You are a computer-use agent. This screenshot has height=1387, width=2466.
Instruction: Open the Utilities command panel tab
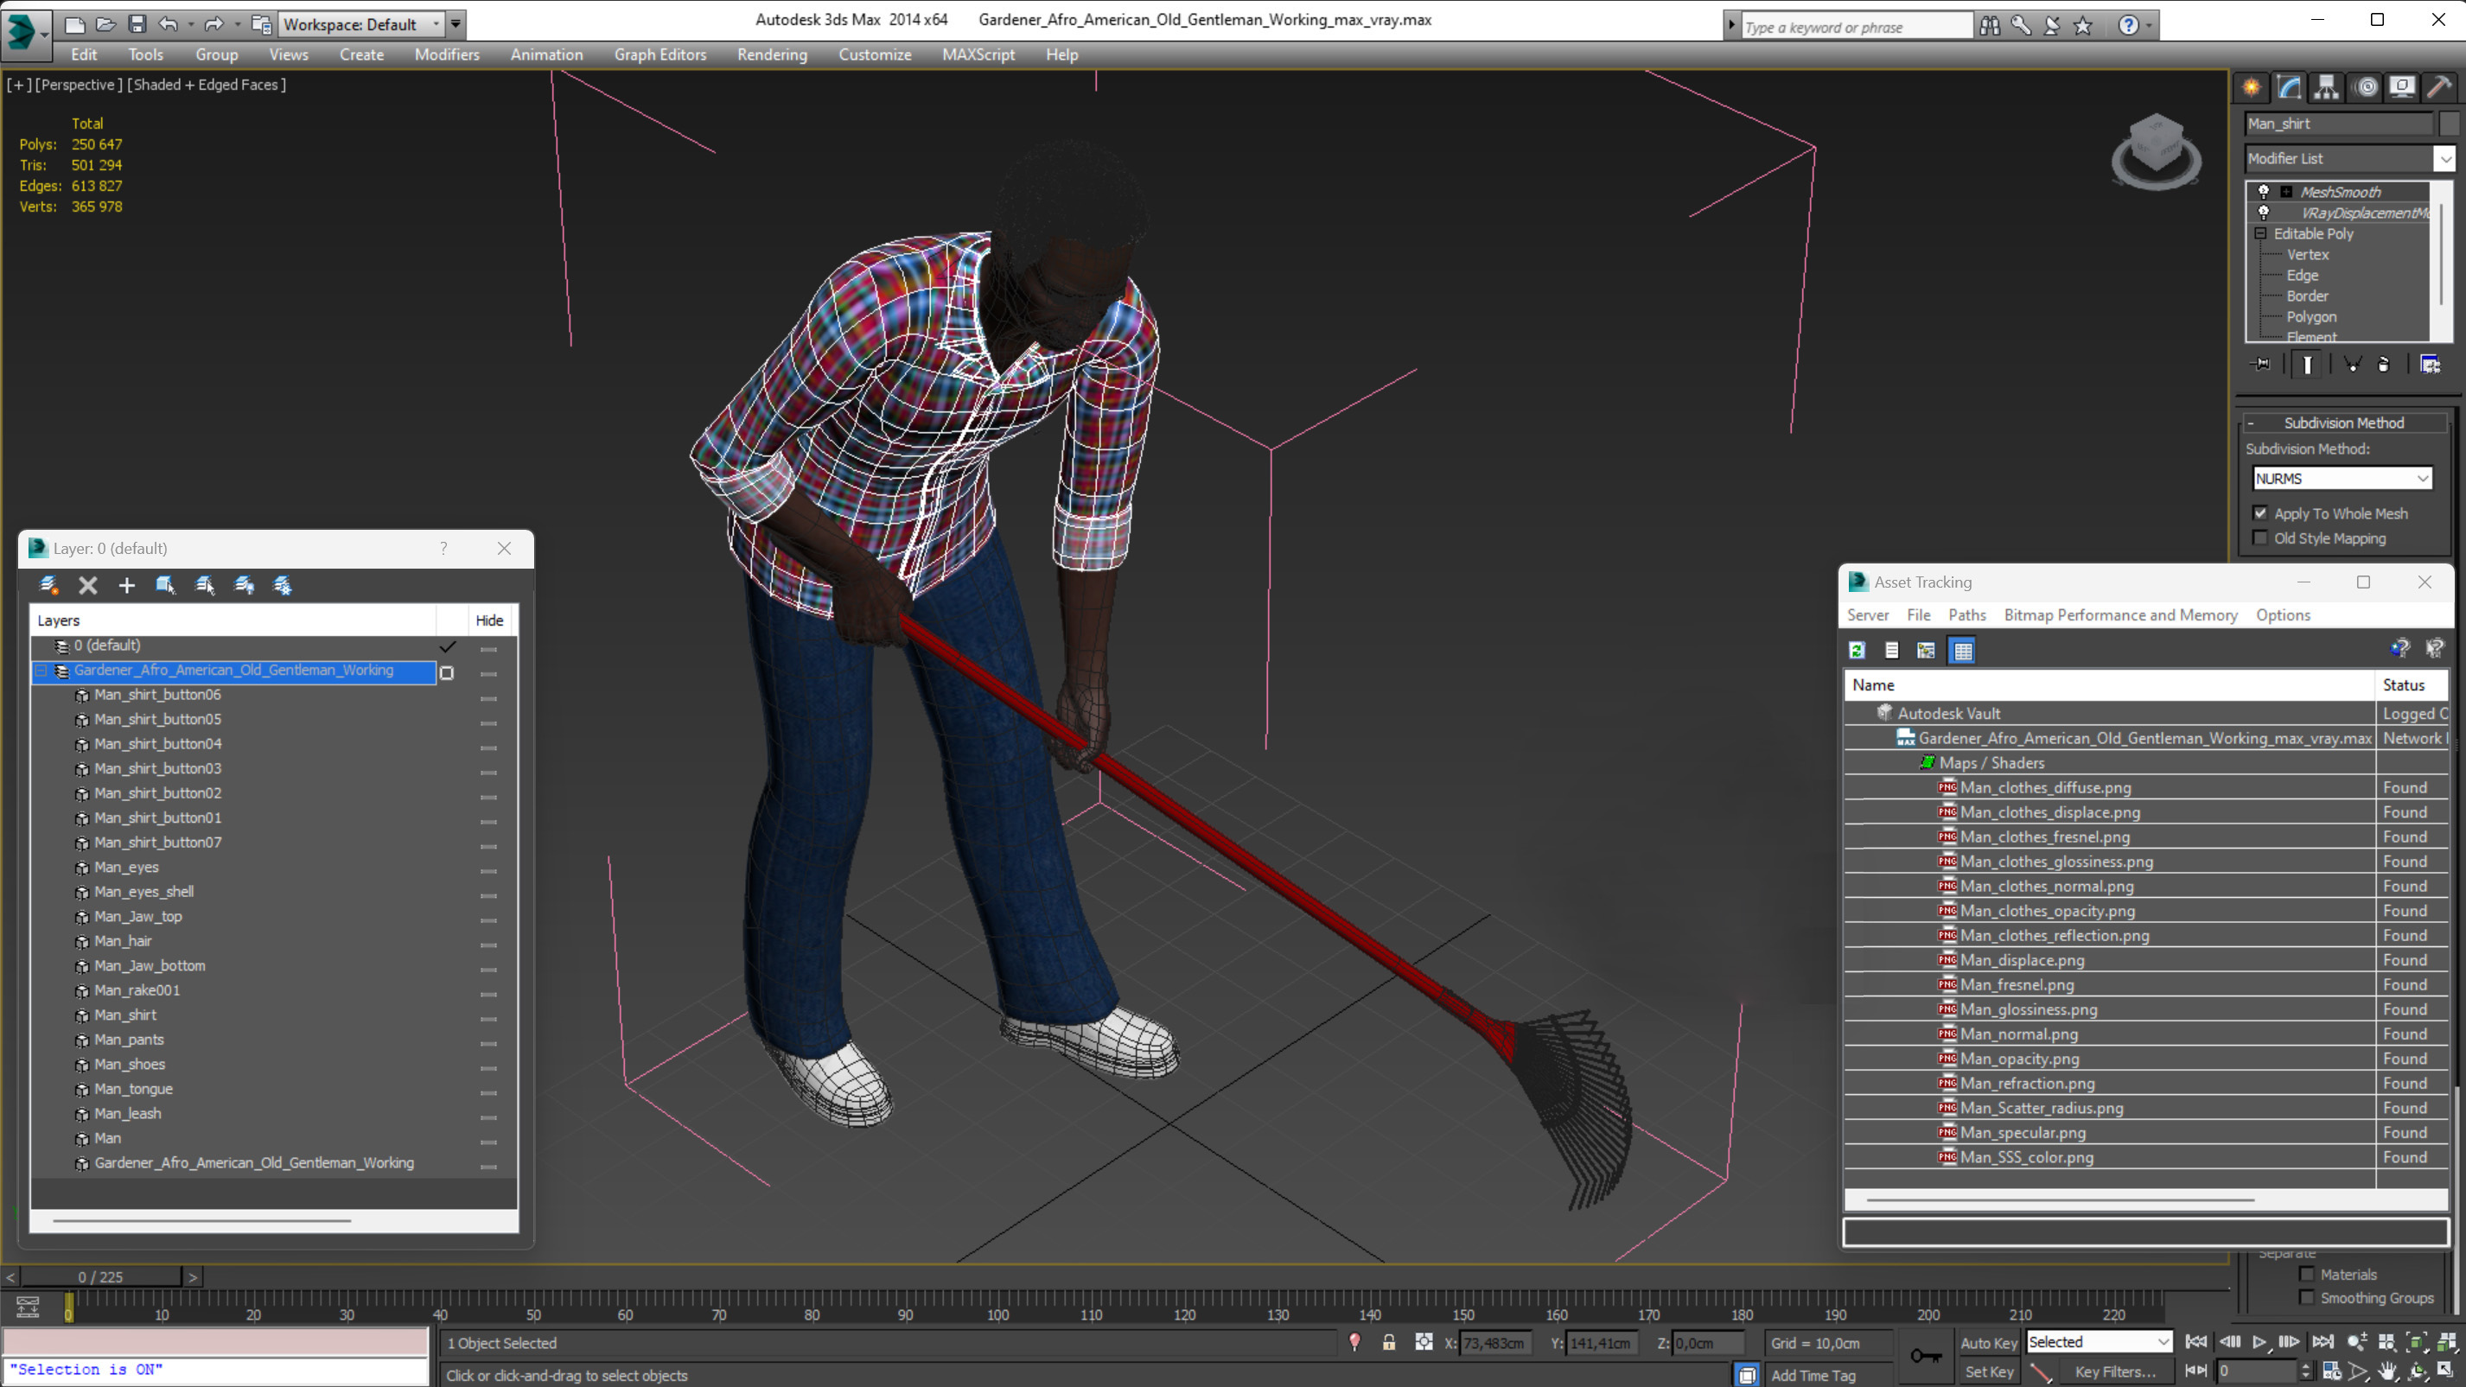point(2439,87)
